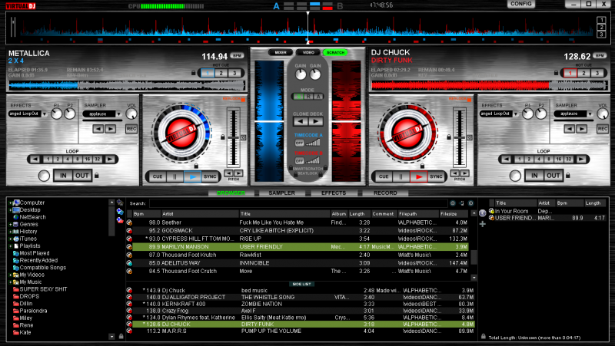The height and width of the screenshot is (346, 615).
Task: Click the left deck pitch slider
Action: (x=234, y=138)
